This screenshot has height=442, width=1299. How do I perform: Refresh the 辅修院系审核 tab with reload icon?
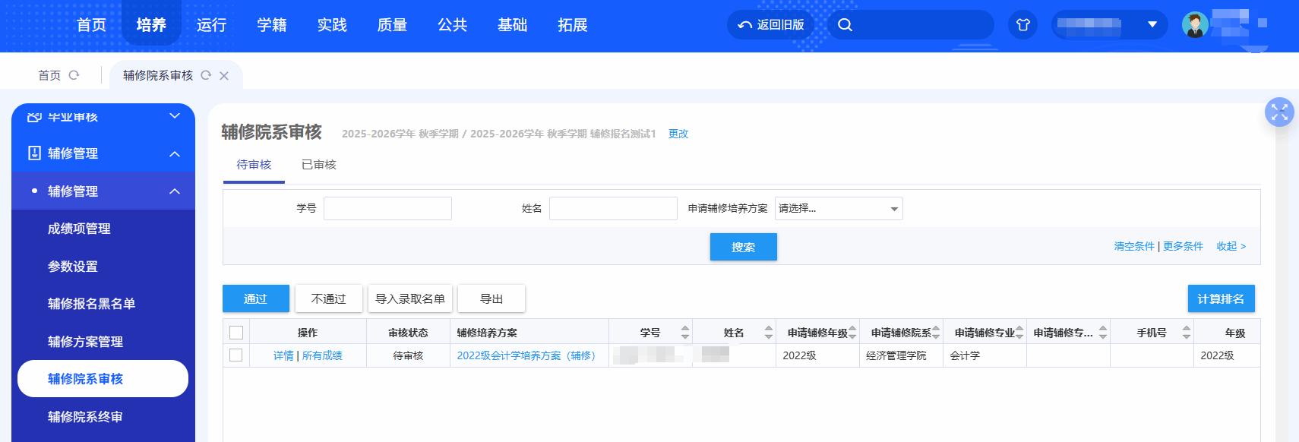pos(206,75)
